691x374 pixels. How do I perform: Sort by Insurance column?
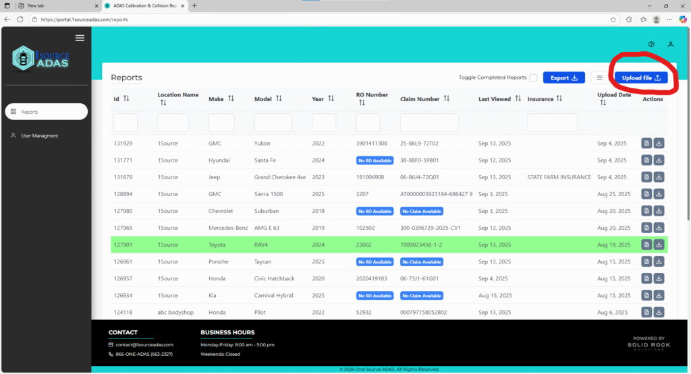click(x=559, y=98)
